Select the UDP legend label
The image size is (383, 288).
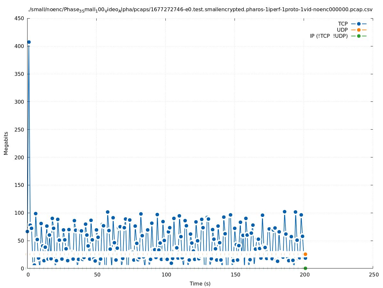point(342,30)
